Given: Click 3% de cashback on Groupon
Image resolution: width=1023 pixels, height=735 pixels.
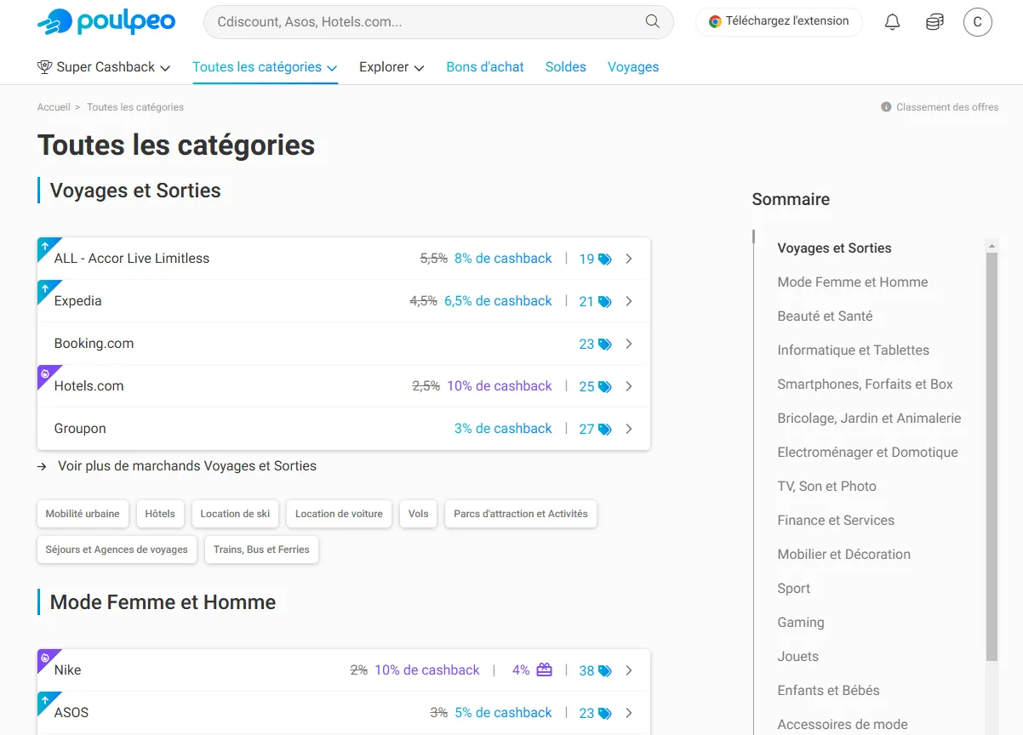Looking at the screenshot, I should click(x=503, y=429).
